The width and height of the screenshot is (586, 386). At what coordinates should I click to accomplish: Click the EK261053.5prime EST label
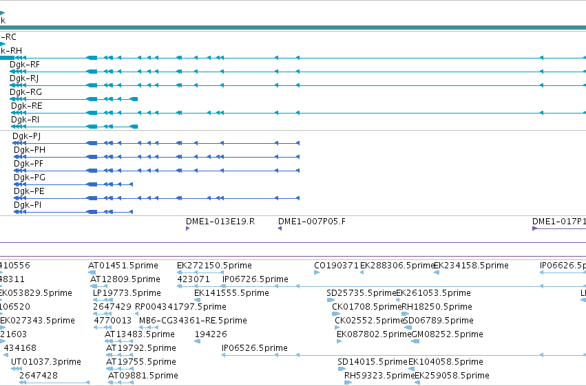433,293
